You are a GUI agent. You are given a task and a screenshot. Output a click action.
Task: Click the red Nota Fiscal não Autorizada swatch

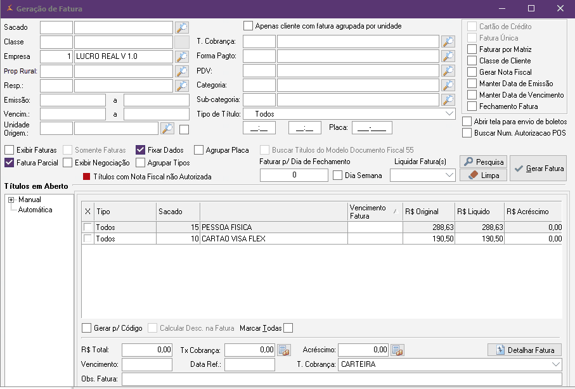pos(87,177)
